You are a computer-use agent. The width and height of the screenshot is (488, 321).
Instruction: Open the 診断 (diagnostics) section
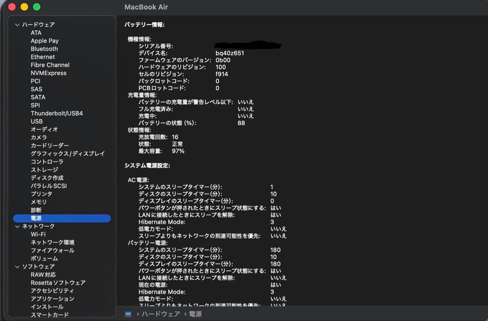[36, 210]
